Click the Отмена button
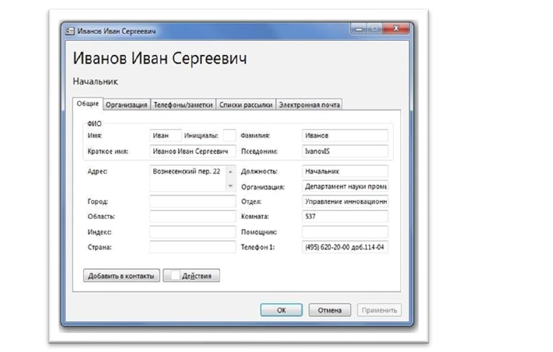Viewport: 553px width, 352px height. [x=330, y=310]
